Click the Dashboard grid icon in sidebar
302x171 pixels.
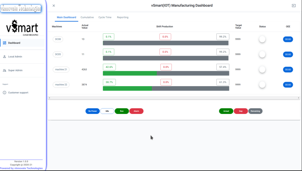tap(4, 43)
